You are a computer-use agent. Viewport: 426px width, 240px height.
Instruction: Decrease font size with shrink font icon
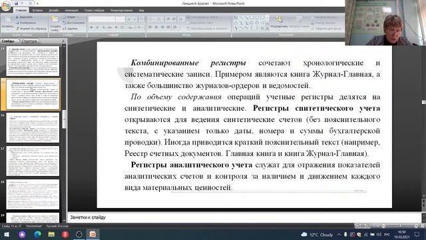[x=135, y=19]
